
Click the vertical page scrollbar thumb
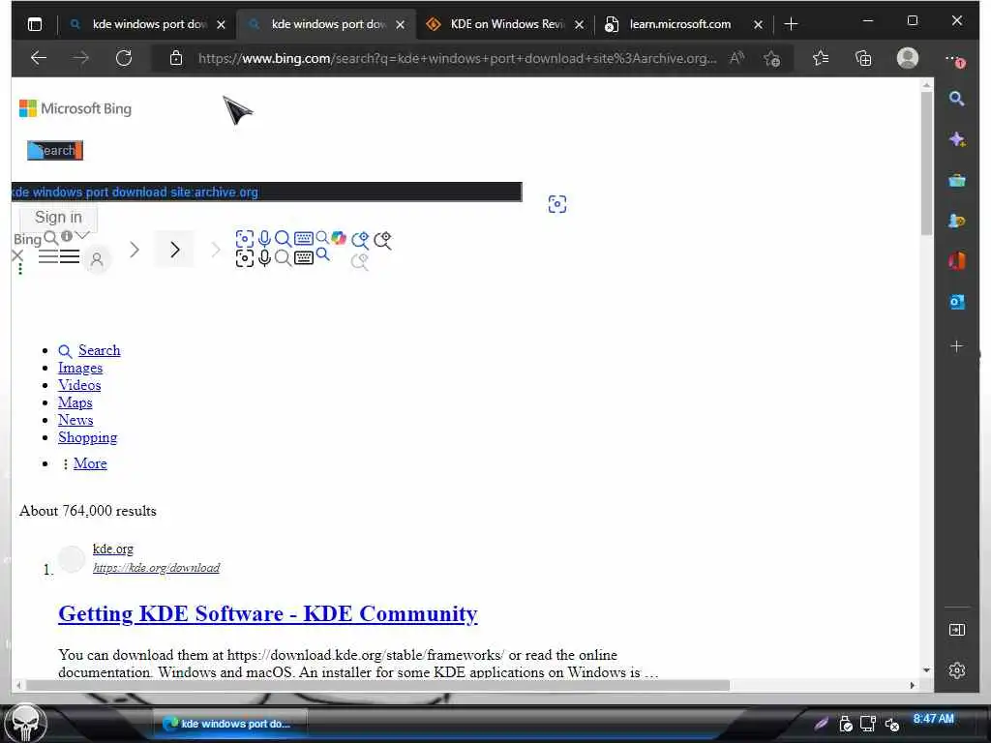(926, 163)
